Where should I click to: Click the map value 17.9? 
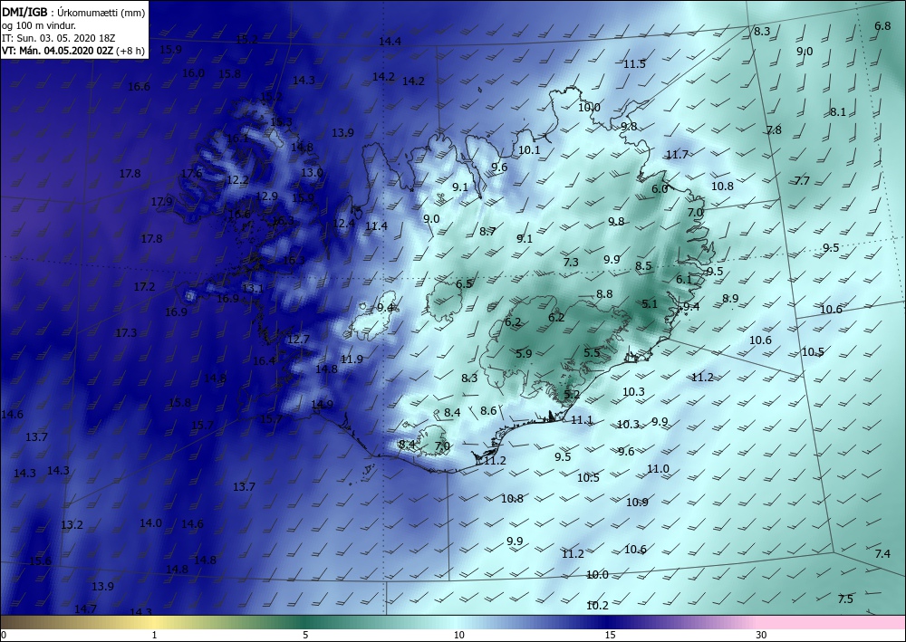[162, 202]
